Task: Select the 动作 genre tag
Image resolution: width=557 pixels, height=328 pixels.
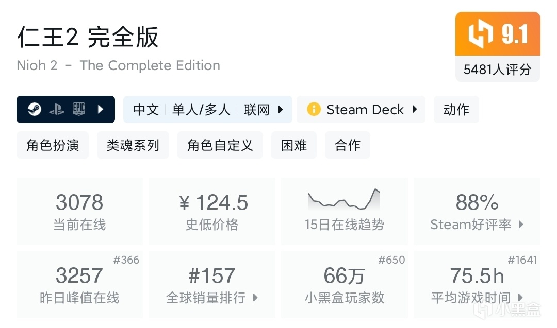Action: pyautogui.click(x=456, y=109)
